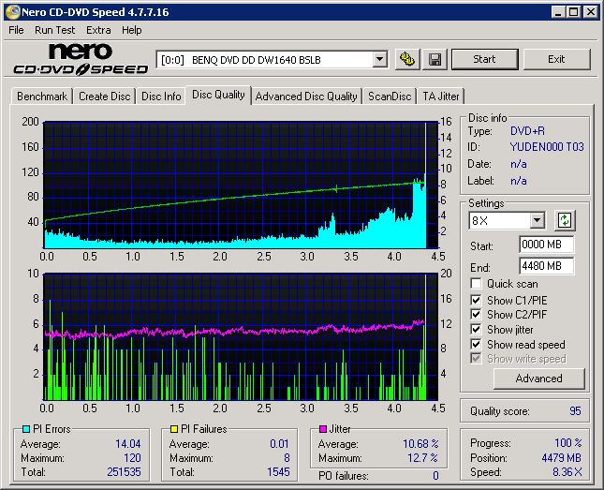Open the BENQ drive selection dropdown

[x=379, y=59]
